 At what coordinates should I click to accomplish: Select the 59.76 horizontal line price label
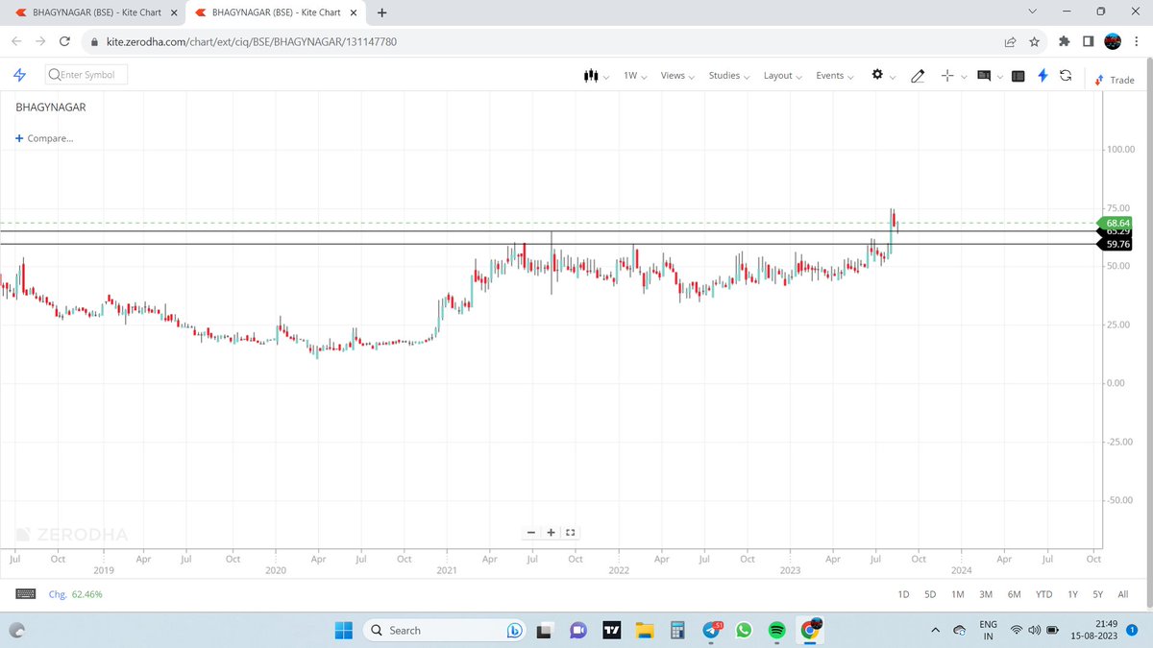[x=1116, y=244]
